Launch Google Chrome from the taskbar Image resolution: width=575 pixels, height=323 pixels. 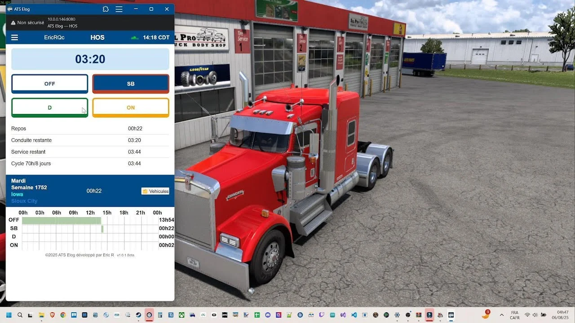tap(63, 315)
